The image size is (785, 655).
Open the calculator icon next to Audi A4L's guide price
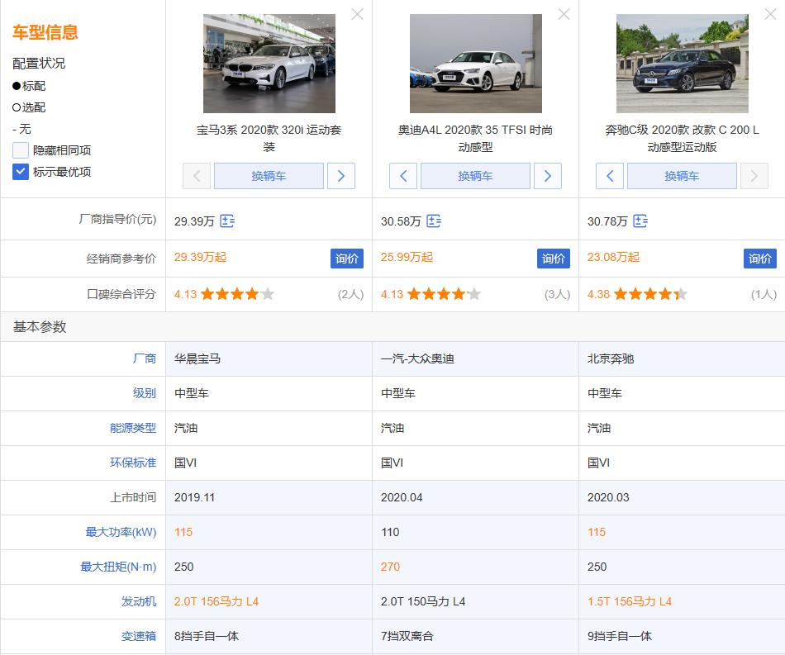tap(434, 221)
